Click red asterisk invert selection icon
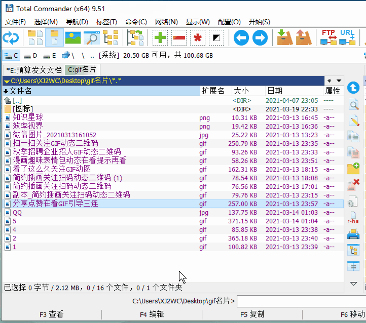Image resolution: width=366 pixels, height=323 pixels. pos(198,37)
